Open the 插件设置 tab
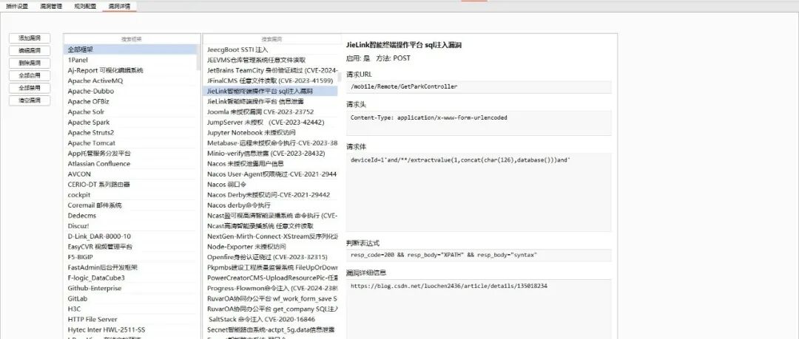799x339 pixels. tap(17, 7)
